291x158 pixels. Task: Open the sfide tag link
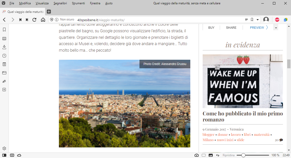point(240,140)
